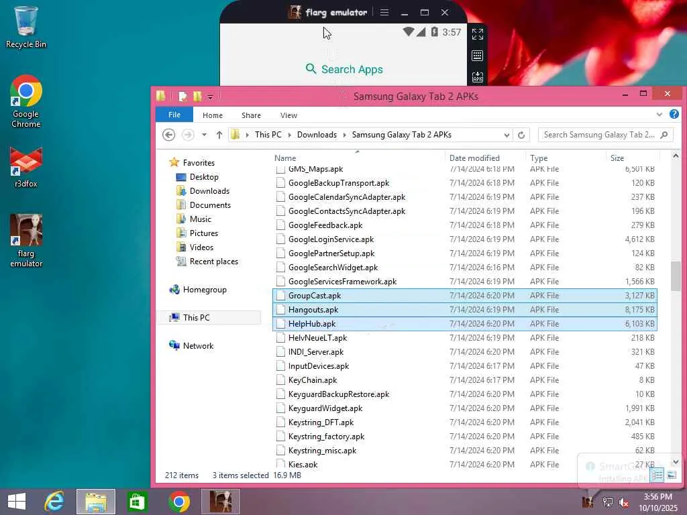This screenshot has height=515, width=687.
Task: Select the HelvNeueLT.apk file
Action: [465, 338]
